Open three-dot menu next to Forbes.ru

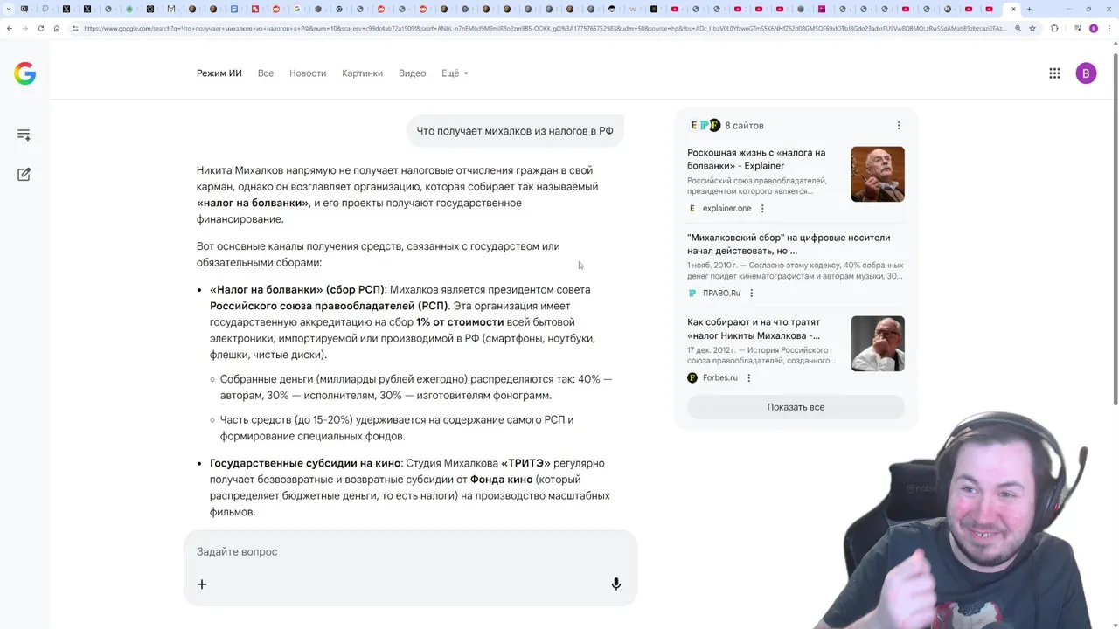point(748,378)
